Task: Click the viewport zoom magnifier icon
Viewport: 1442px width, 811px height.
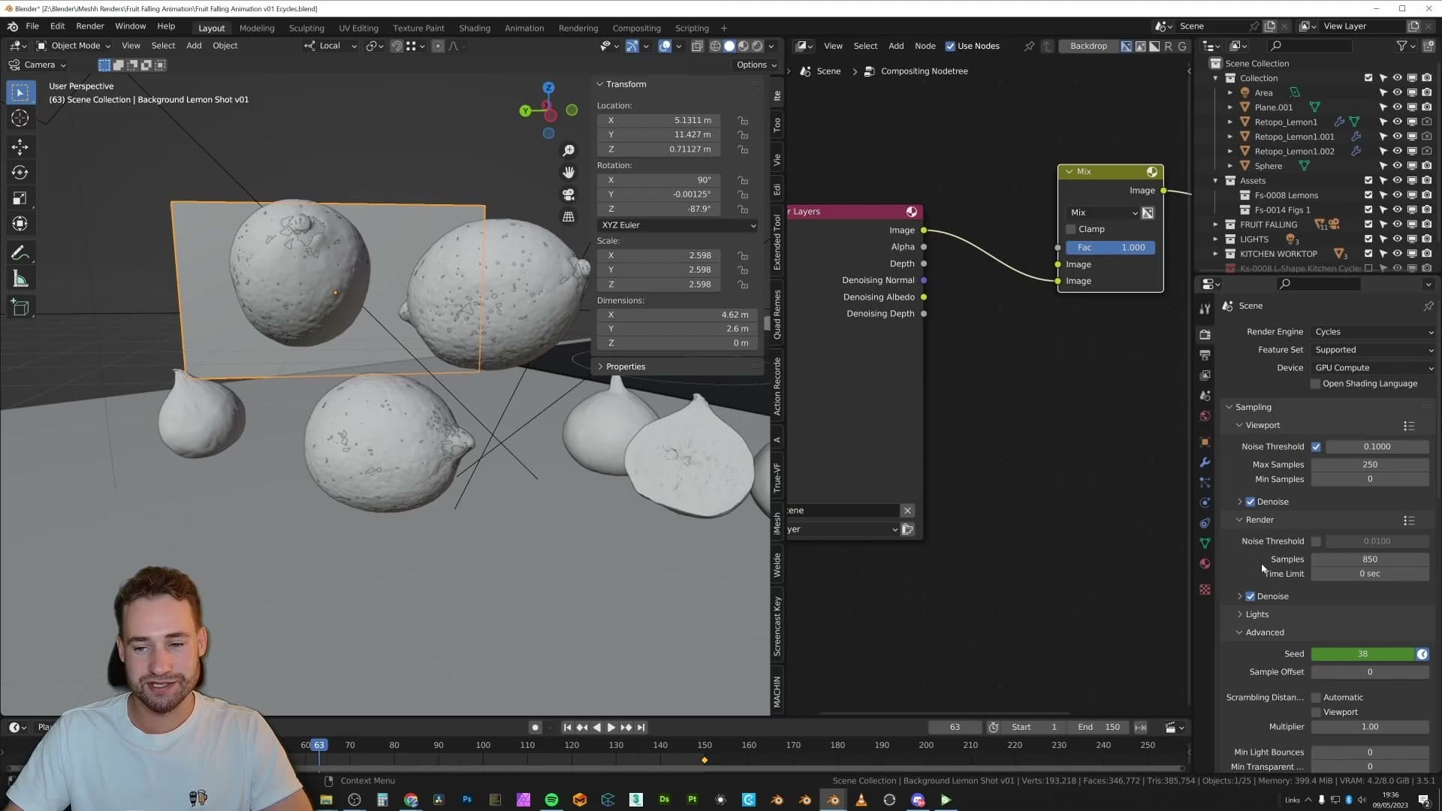Action: (x=569, y=151)
